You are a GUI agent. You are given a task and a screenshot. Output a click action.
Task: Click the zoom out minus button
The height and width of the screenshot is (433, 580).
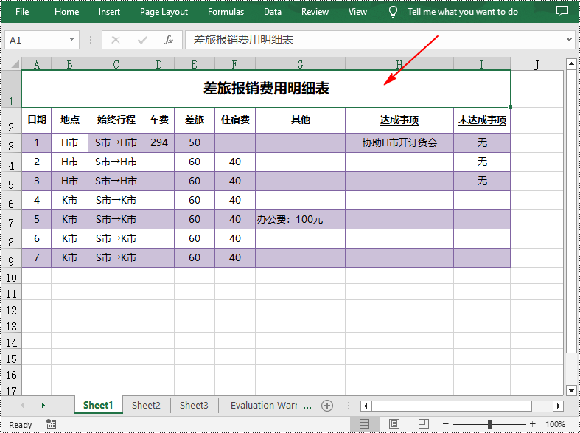446,424
